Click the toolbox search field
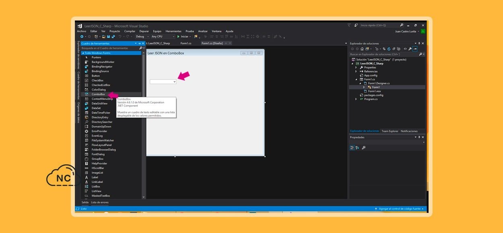The height and width of the screenshot is (233, 503). click(x=110, y=48)
